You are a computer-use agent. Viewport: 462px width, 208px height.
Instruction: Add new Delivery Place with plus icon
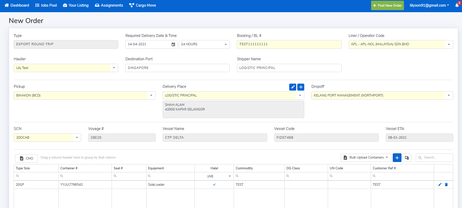pos(301,87)
